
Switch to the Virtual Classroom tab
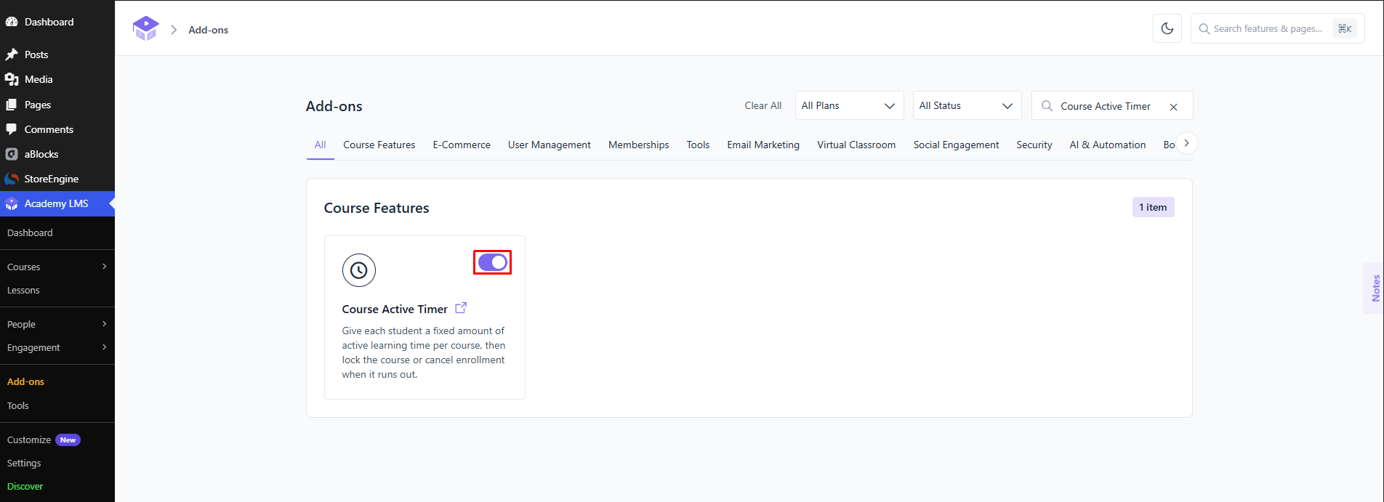(x=856, y=145)
